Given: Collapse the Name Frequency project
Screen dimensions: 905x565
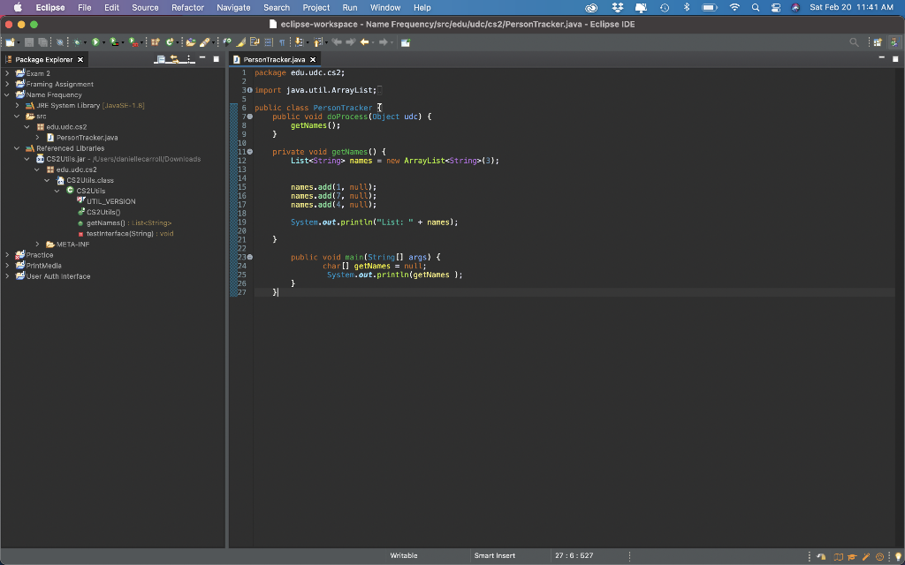Looking at the screenshot, I should click(8, 94).
